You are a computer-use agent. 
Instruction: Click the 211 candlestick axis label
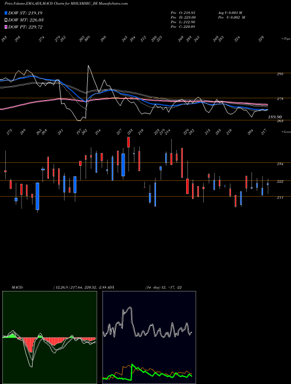click(280, 197)
